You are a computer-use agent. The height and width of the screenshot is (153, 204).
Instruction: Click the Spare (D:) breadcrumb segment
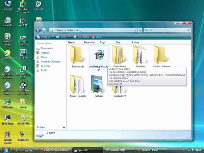point(72,30)
